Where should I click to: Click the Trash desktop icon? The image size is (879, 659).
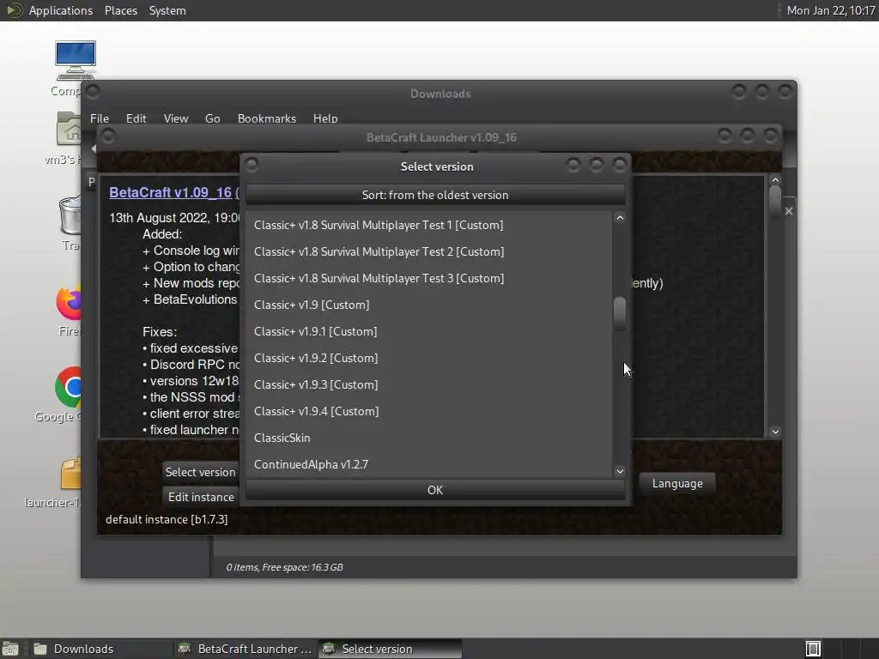(x=70, y=215)
